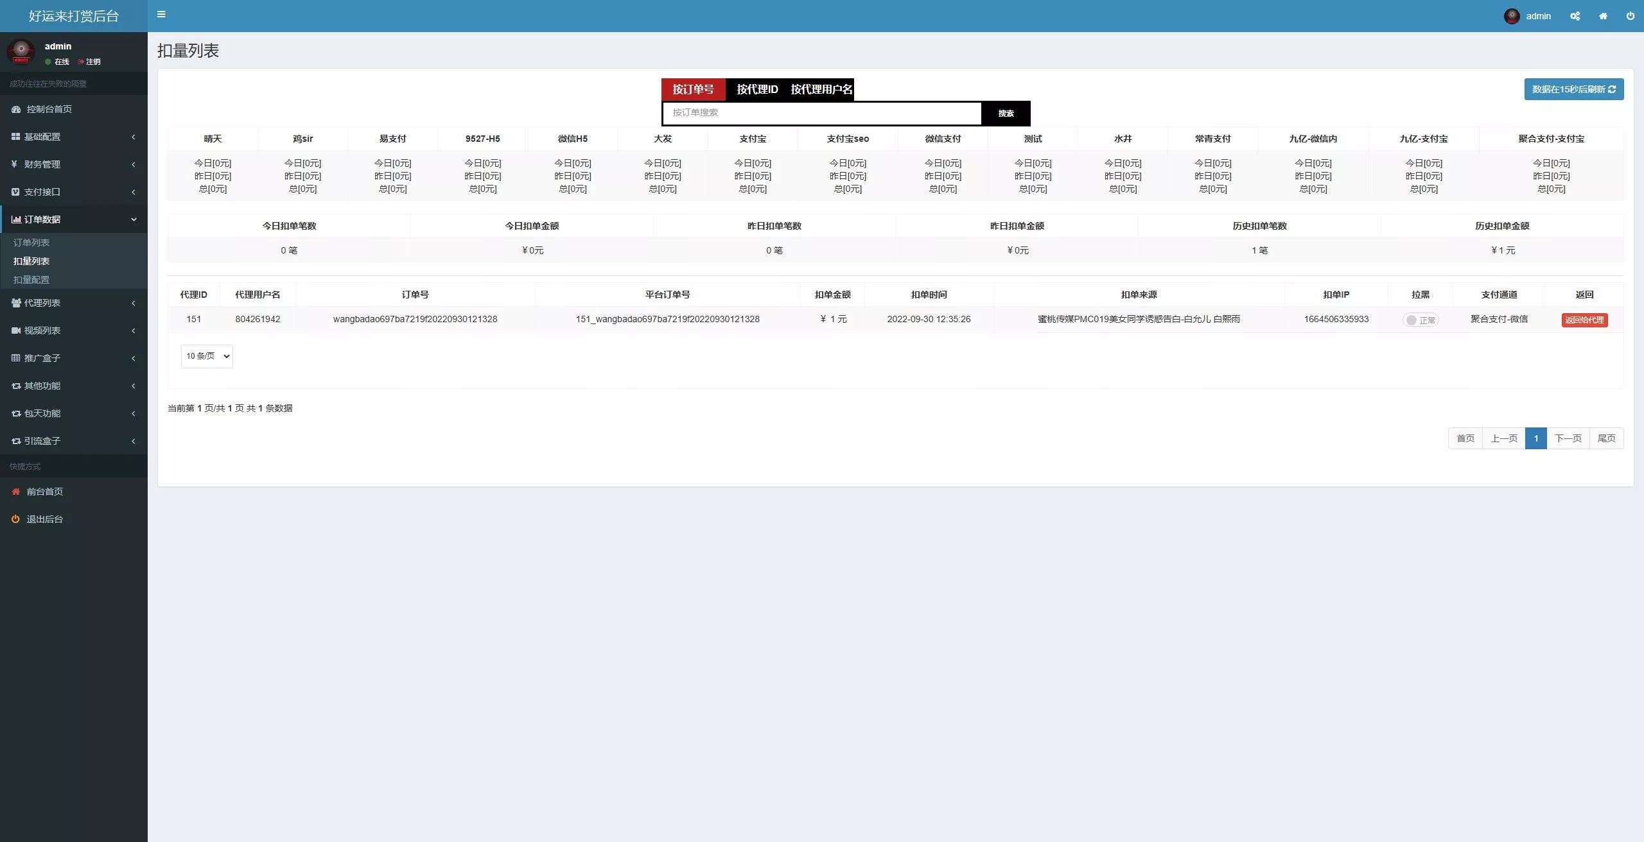Go to 首页 pagination button
The height and width of the screenshot is (842, 1644).
point(1465,438)
